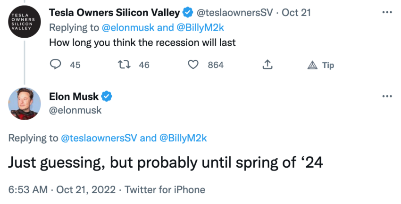The height and width of the screenshot is (204, 401).
Task: Click the reply comment icon
Action: click(56, 65)
